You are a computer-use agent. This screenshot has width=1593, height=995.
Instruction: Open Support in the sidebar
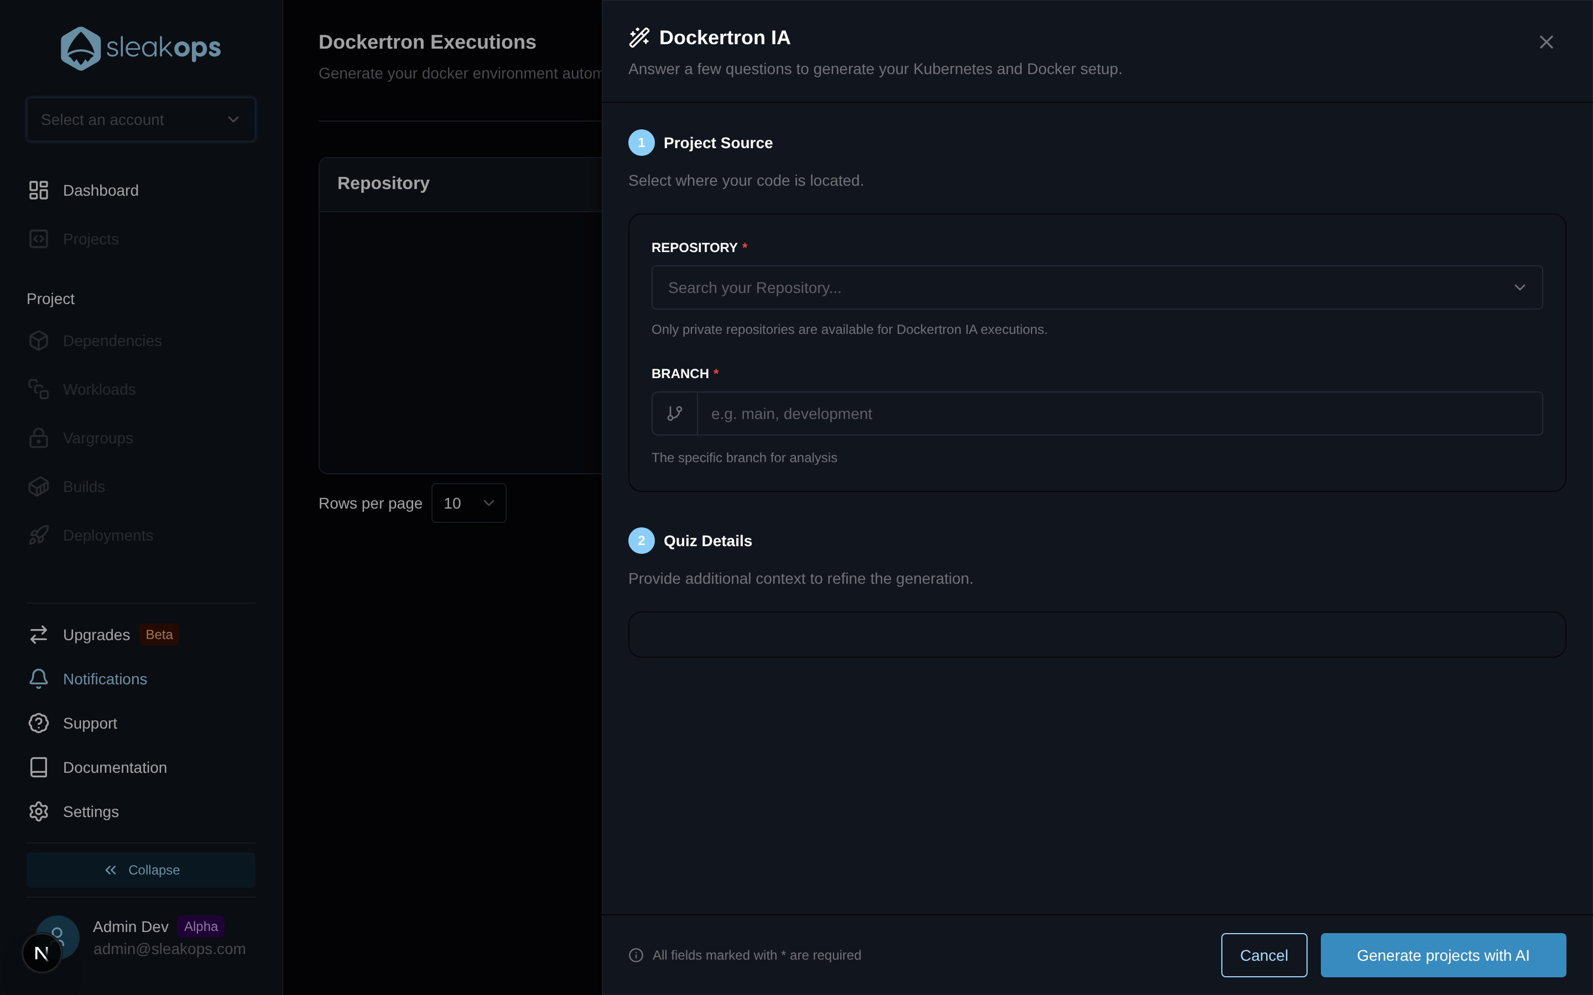pos(141,722)
